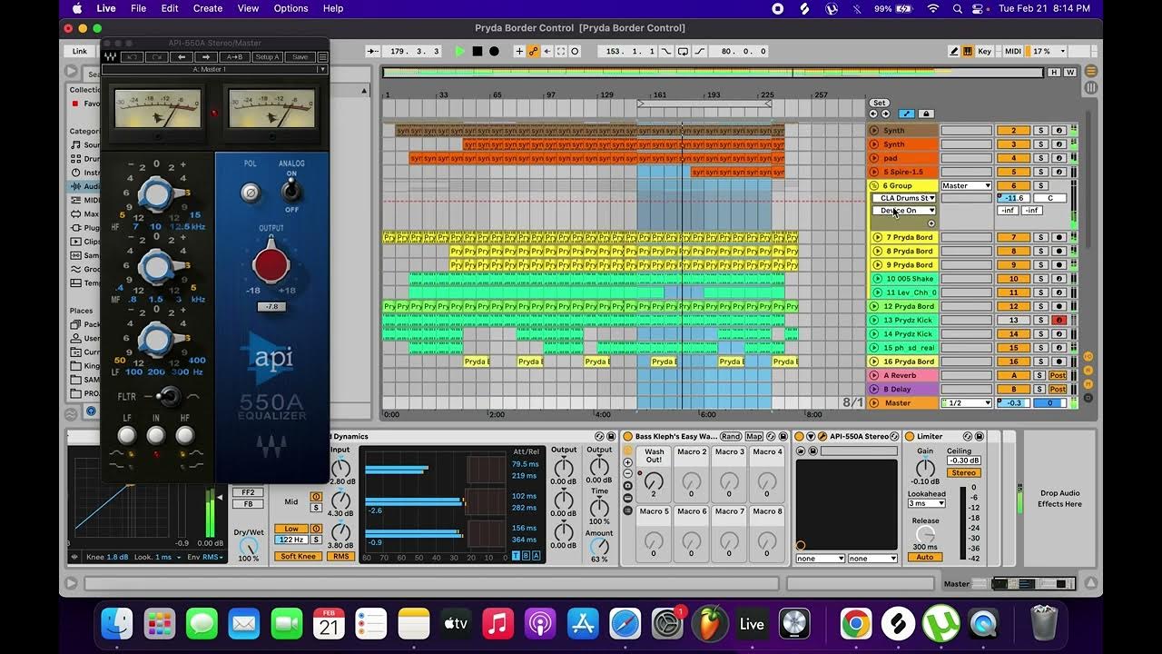Click the disabled arm button on 13 Prydz Kick
The width and height of the screenshot is (1162, 654).
tap(1059, 321)
